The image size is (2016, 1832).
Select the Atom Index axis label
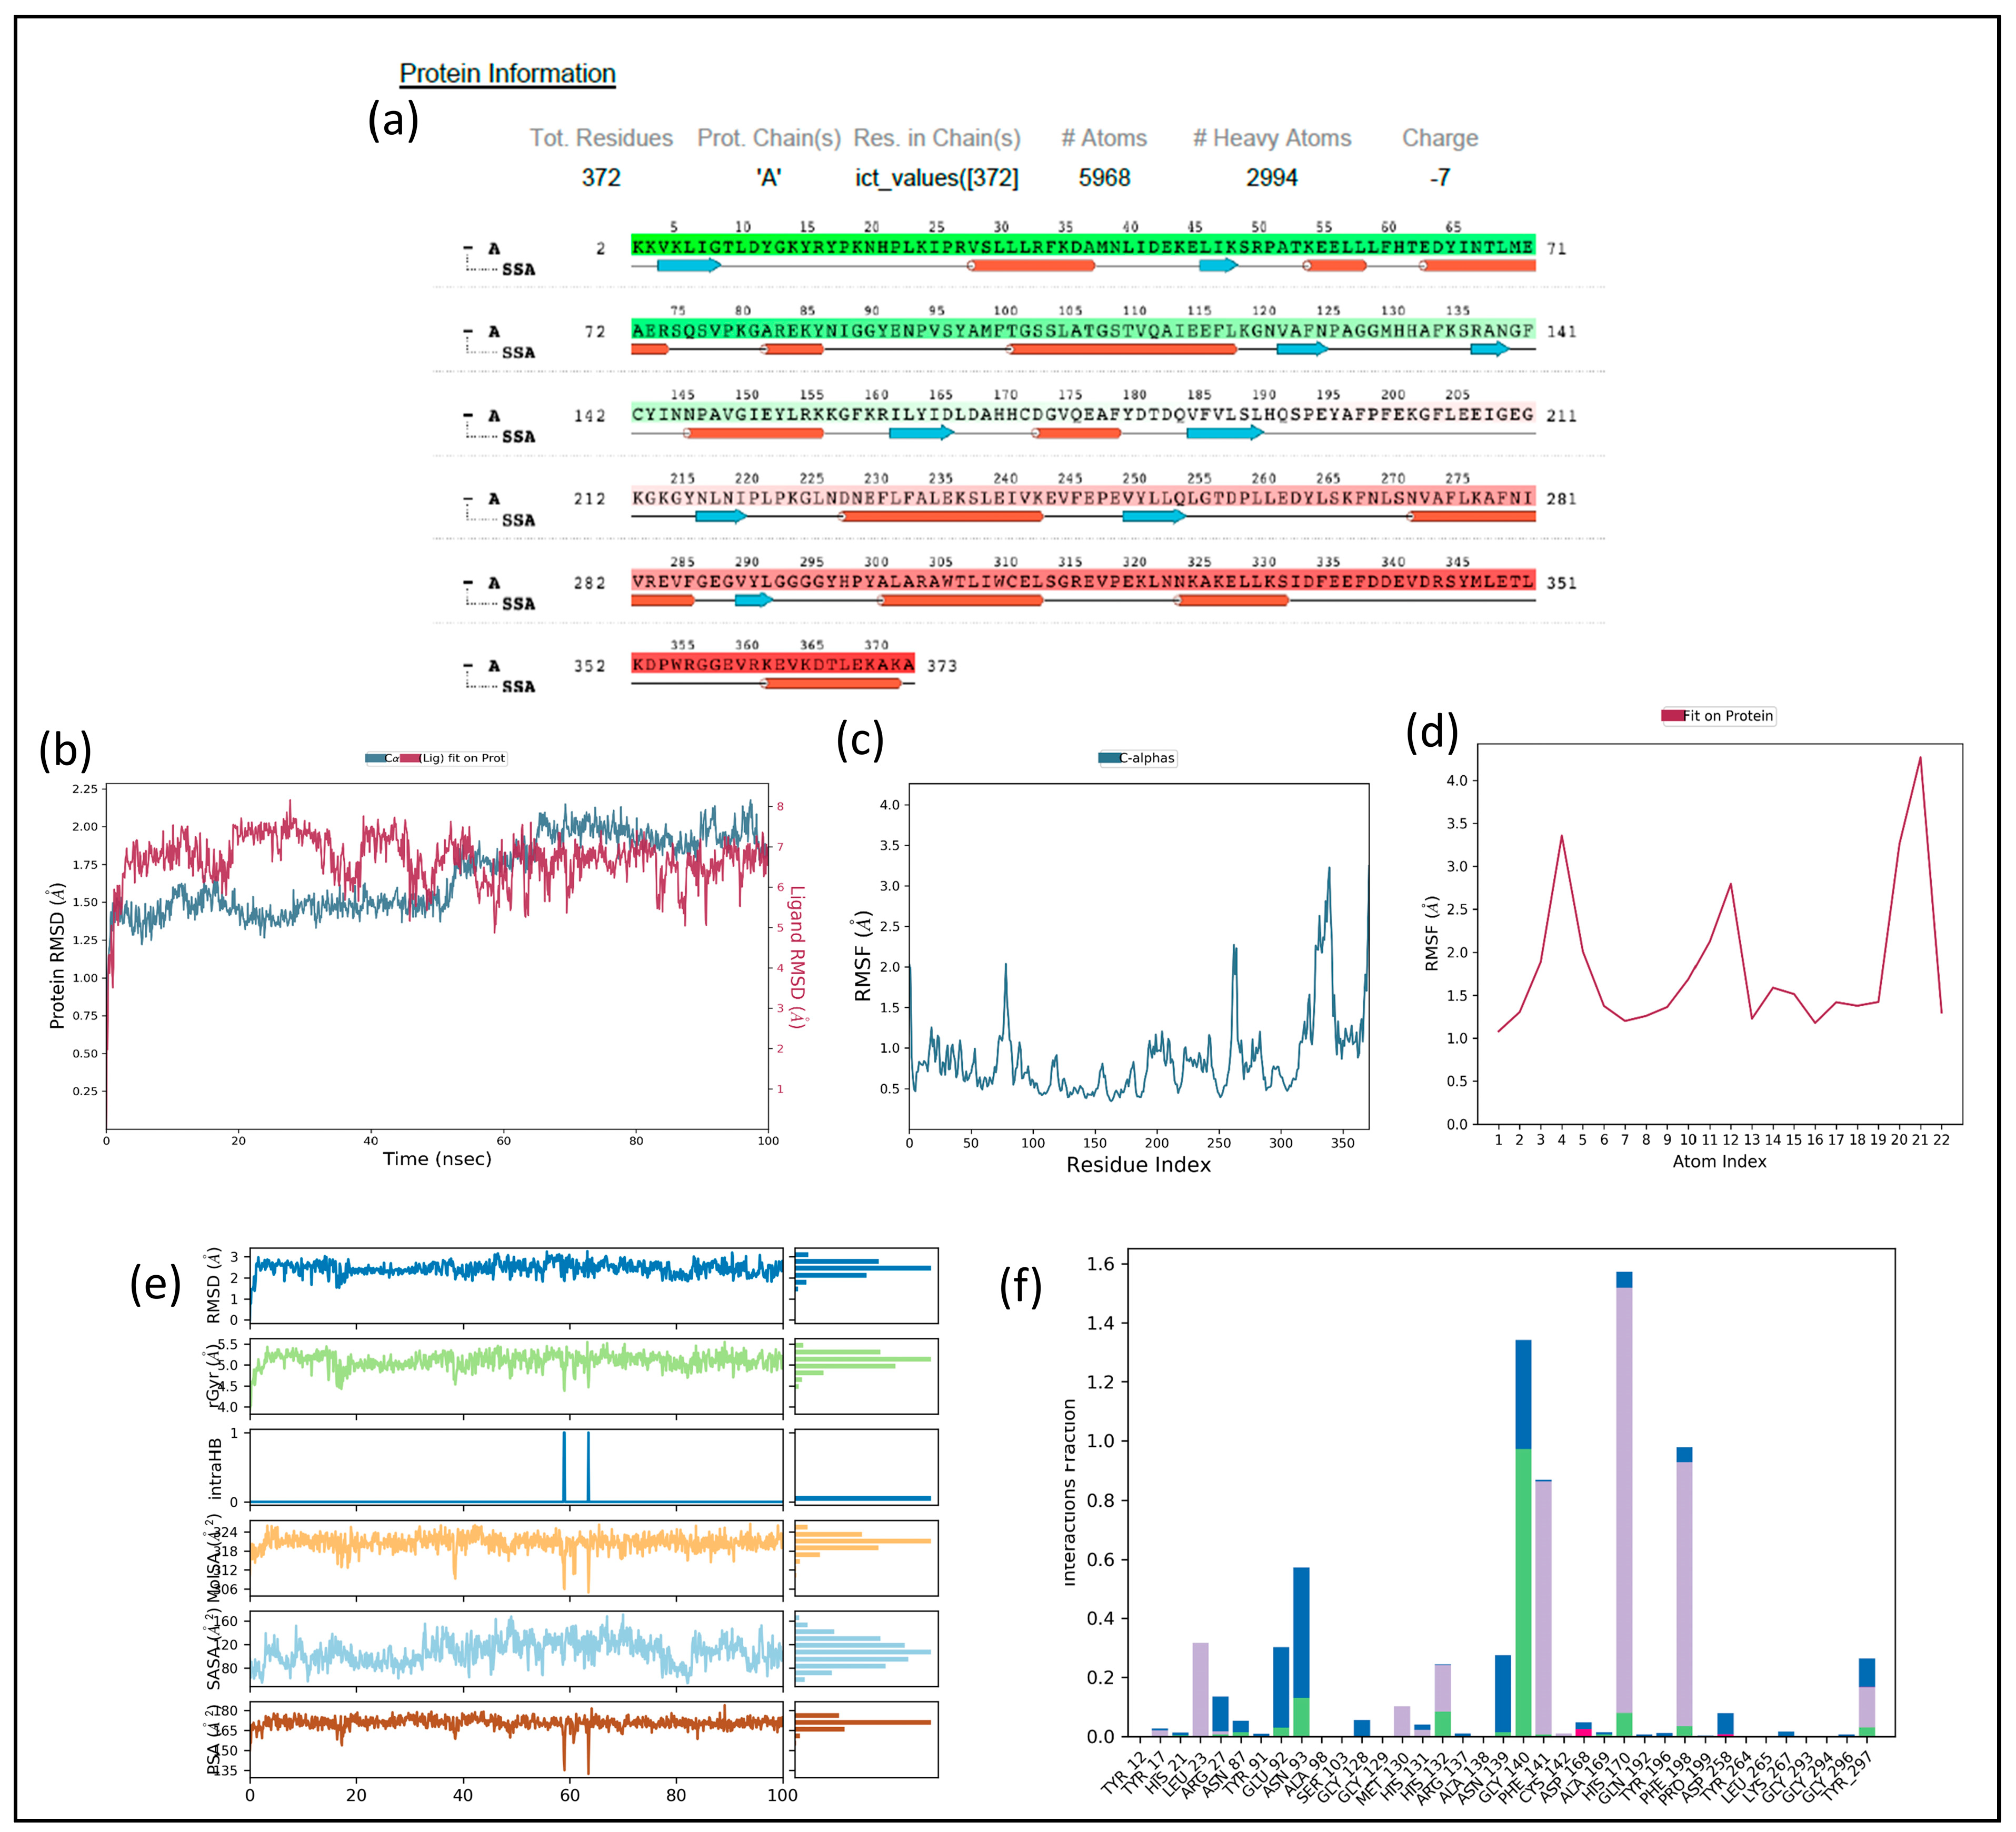pos(1719,1161)
